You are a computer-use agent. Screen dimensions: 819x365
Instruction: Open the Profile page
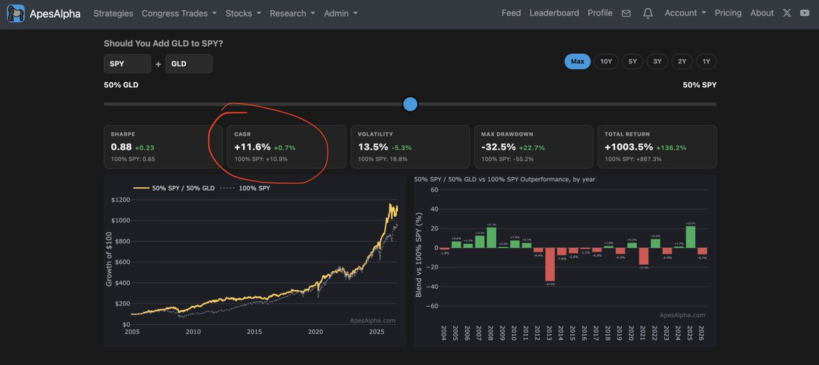tap(600, 13)
